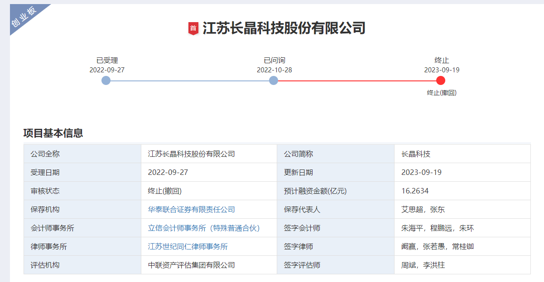The image size is (544, 282).
Task: Click the 江苏长晶科技股份有限公司 page heading
Action: click(284, 28)
